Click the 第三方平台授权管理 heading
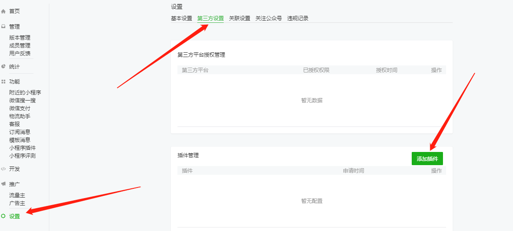513x231 pixels. pos(201,55)
